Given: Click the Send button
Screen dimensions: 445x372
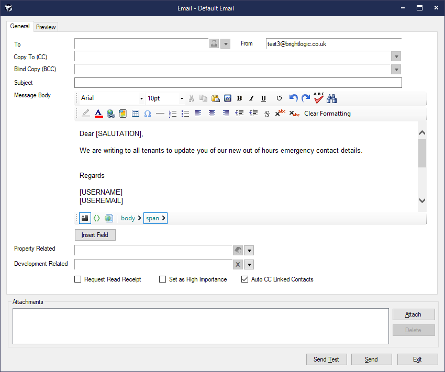Looking at the screenshot, I should 372,359.
